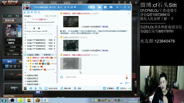184x103 pixels.
Task: Open the douyu.com/728 link in channel list
Action: [x=37, y=31]
